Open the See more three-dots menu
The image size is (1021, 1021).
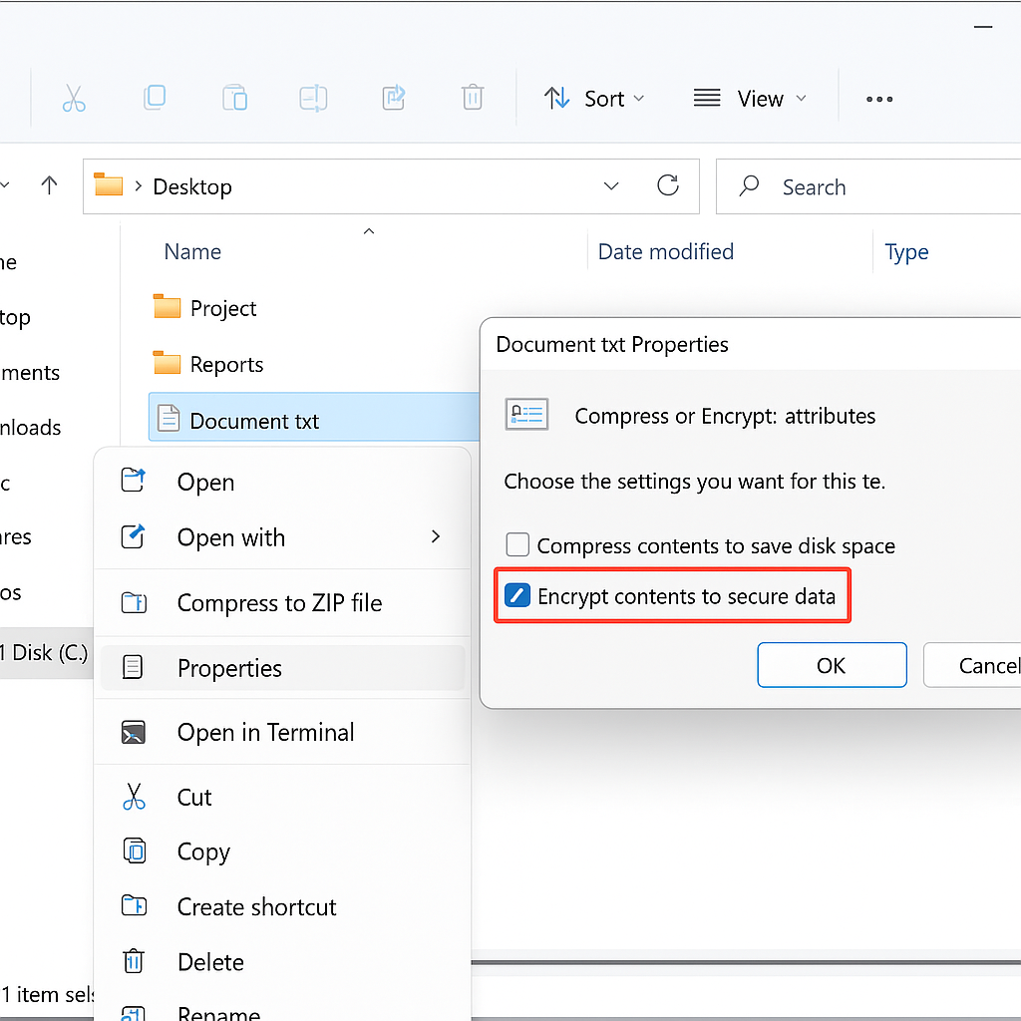(879, 99)
